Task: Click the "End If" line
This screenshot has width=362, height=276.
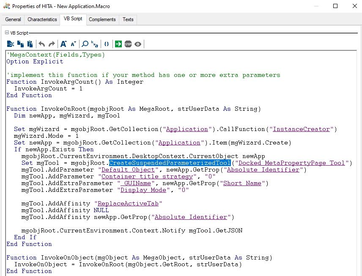Action: pos(25,237)
